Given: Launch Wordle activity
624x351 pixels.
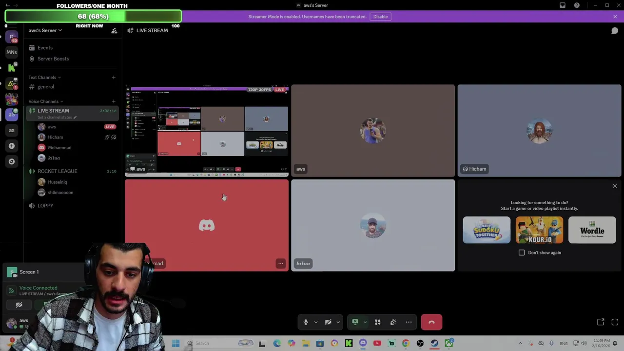Looking at the screenshot, I should [x=592, y=230].
